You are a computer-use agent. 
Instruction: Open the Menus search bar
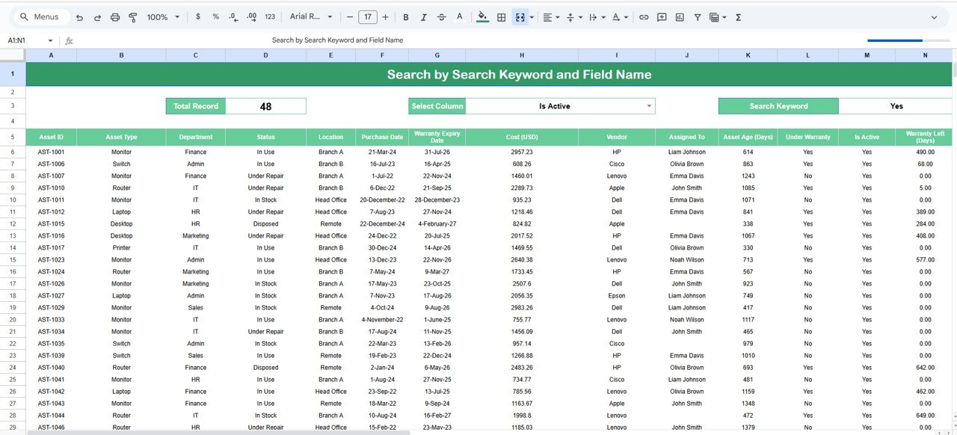click(x=39, y=16)
